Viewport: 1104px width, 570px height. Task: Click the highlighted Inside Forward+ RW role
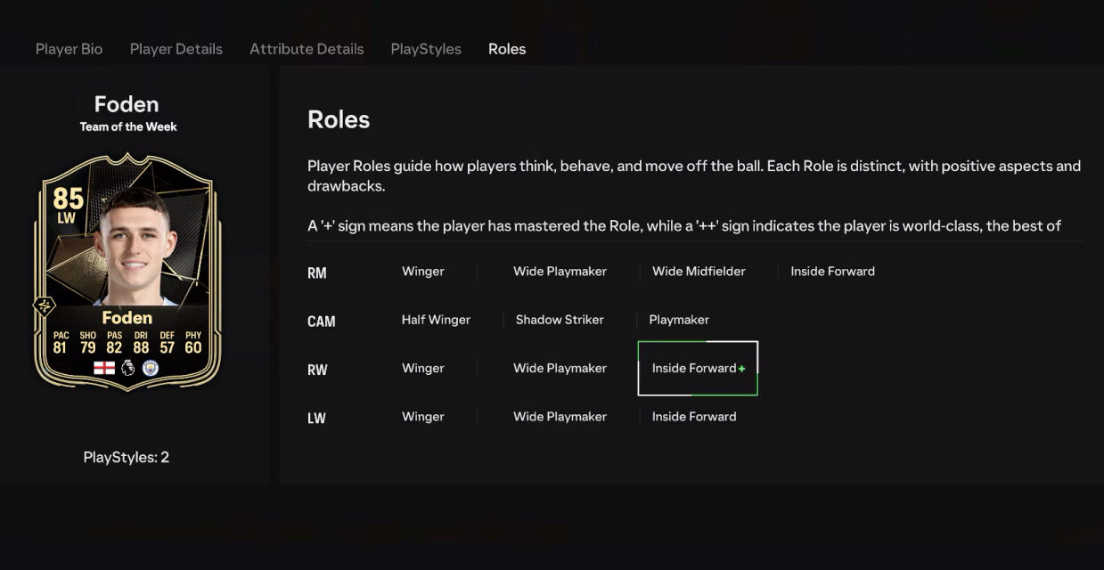coord(698,368)
